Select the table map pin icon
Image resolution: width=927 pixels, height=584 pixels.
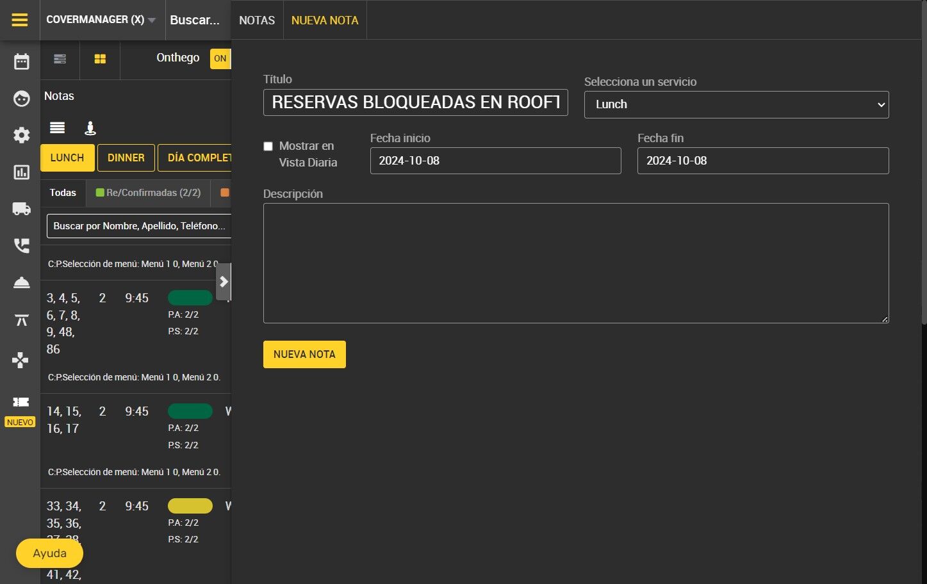coord(90,128)
